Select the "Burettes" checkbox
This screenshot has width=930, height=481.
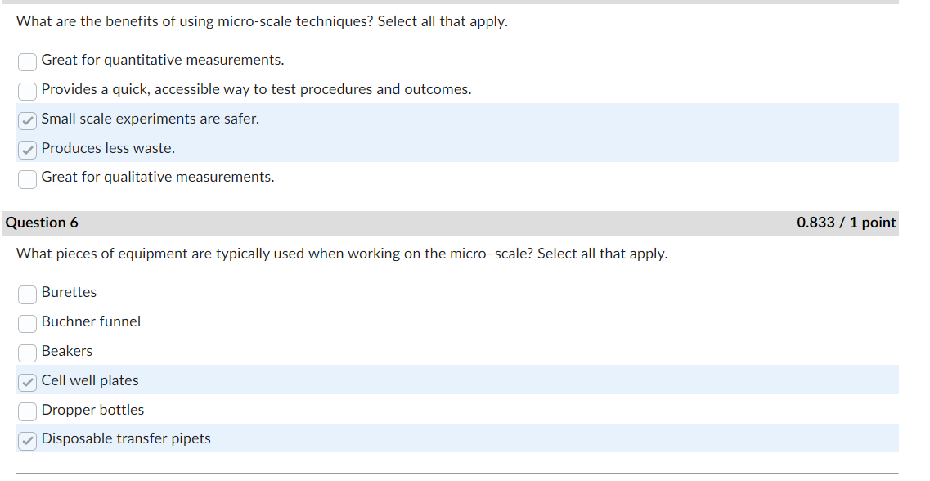coord(27,294)
